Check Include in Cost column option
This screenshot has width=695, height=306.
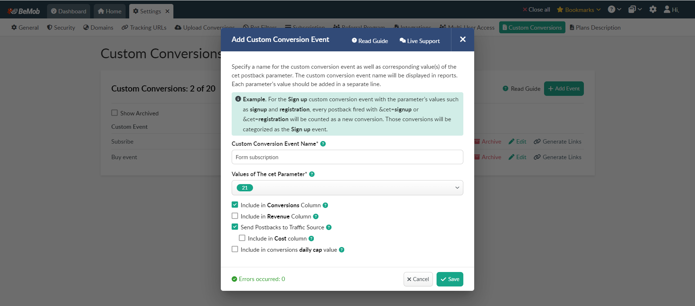242,238
